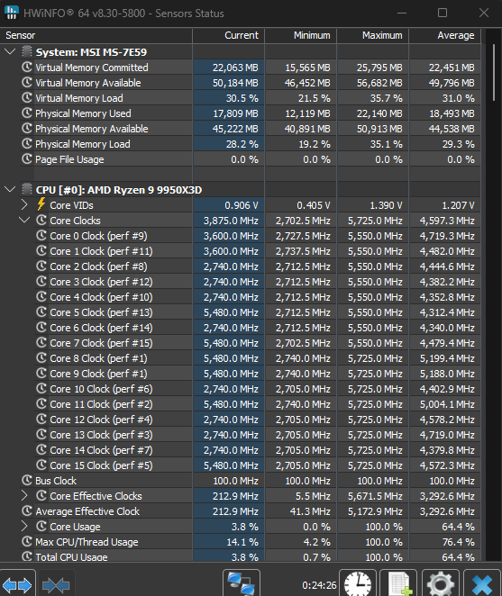Select Core 1 Clock (perf #11) row
Viewport: 502px width, 596px height.
point(258,251)
